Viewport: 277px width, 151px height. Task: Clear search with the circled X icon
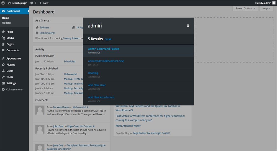tap(188, 26)
